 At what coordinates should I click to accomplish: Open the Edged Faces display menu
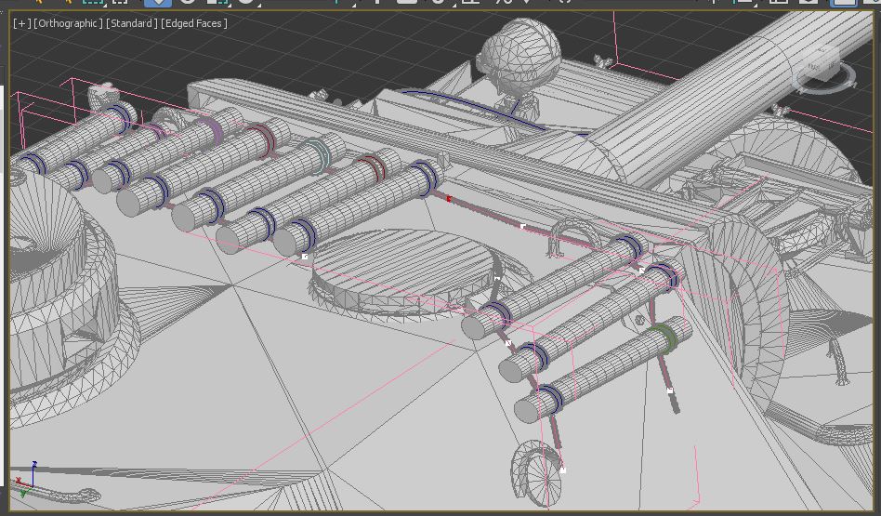coord(194,23)
